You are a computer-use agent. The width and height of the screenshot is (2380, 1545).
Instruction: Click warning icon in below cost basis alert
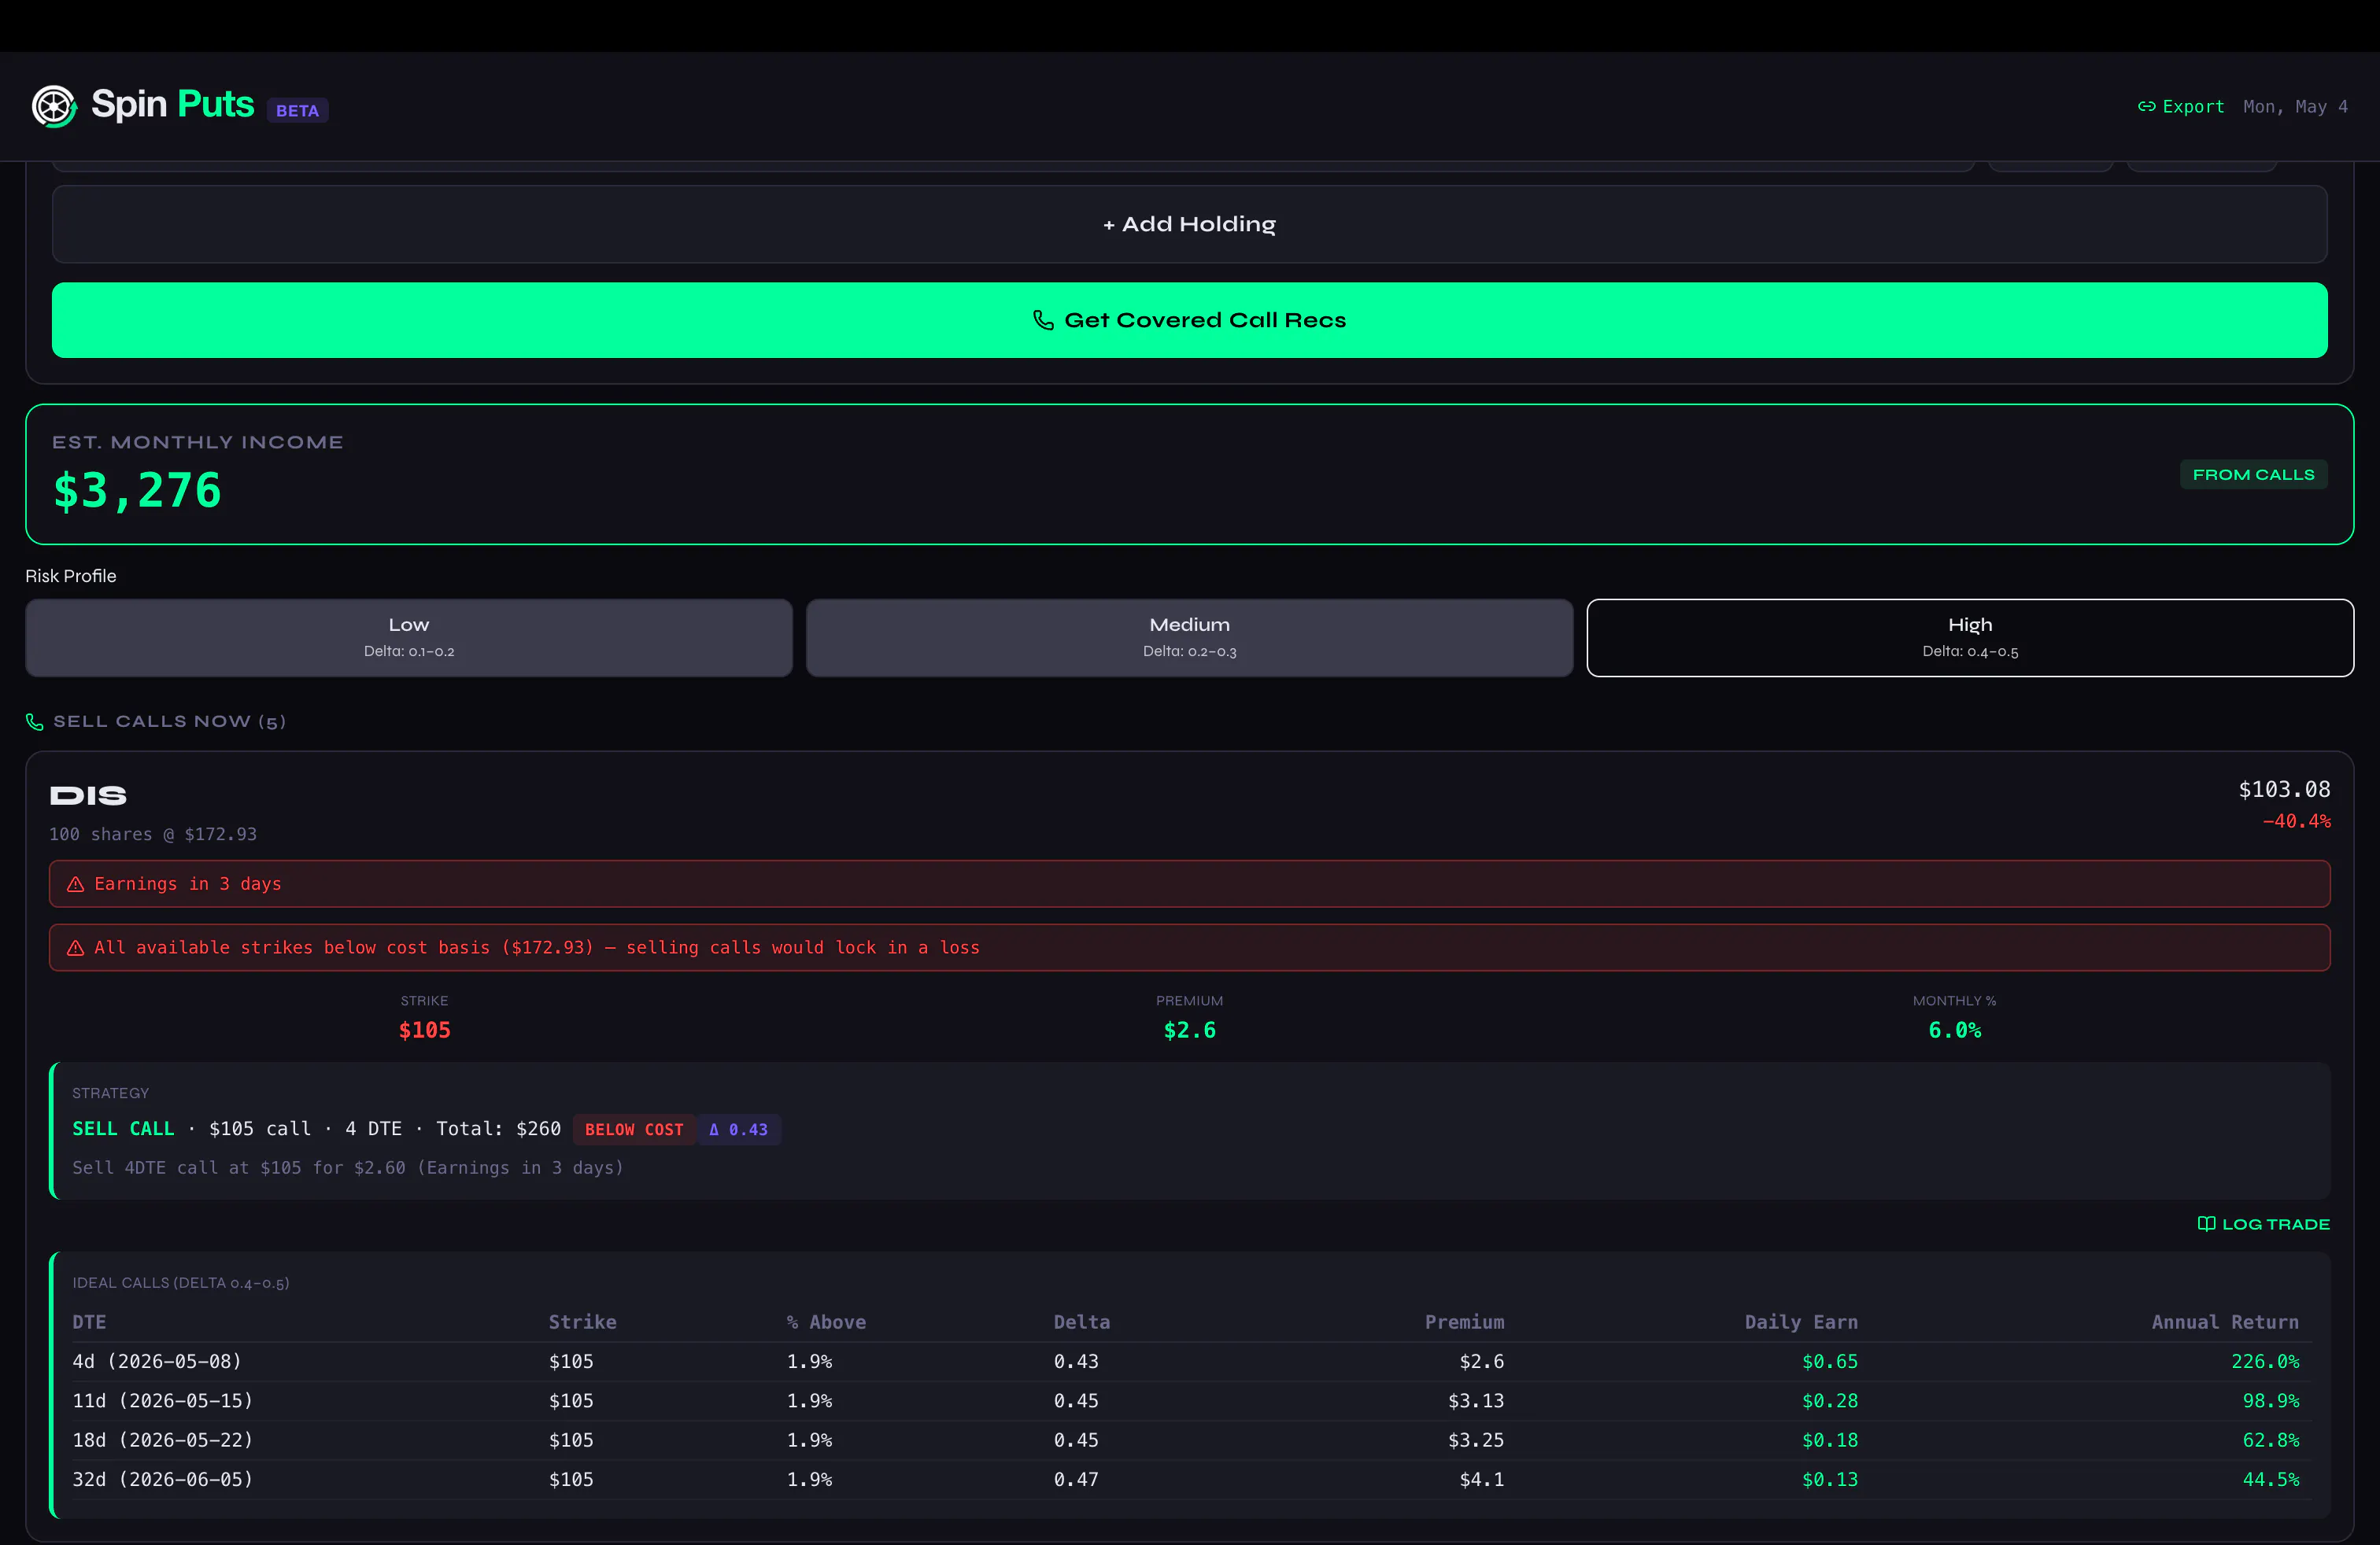coord(75,947)
